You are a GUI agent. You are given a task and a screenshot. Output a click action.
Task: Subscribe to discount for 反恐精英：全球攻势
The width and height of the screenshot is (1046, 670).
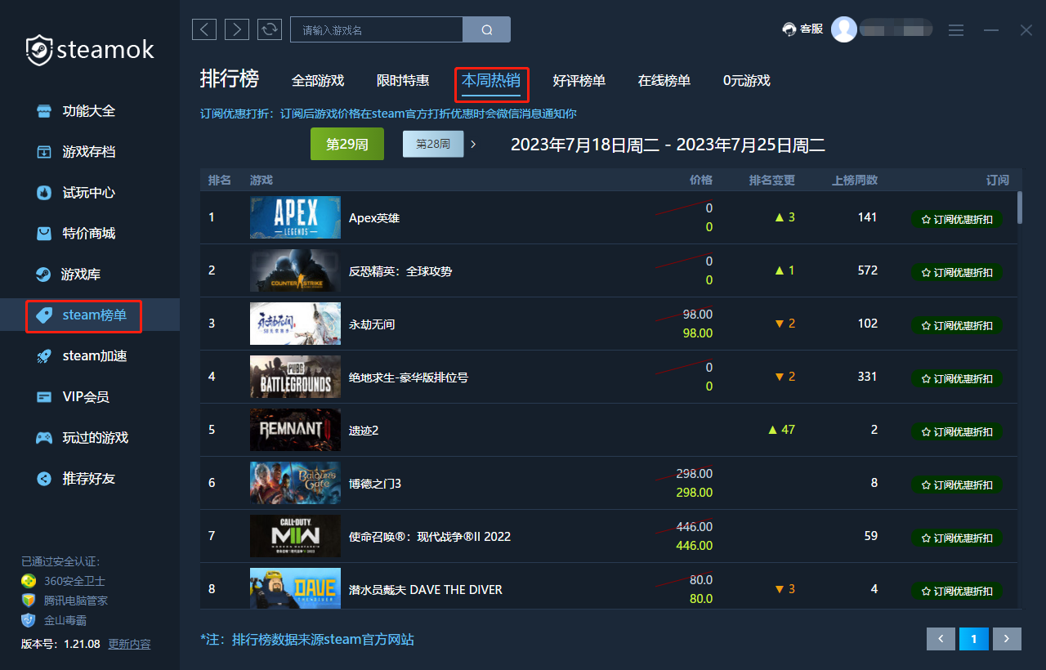[957, 272]
